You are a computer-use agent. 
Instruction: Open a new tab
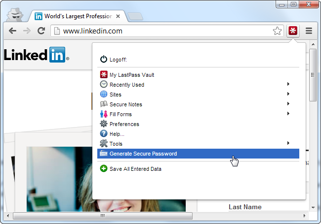tap(135, 16)
